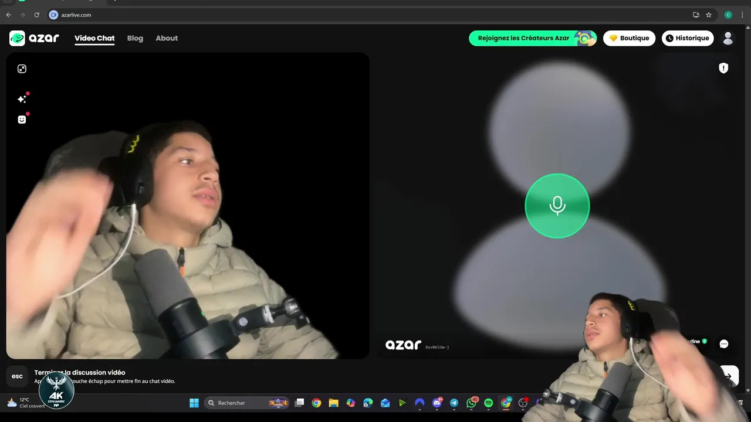The height and width of the screenshot is (422, 751).
Task: Open the Windows Start menu
Action: (194, 403)
